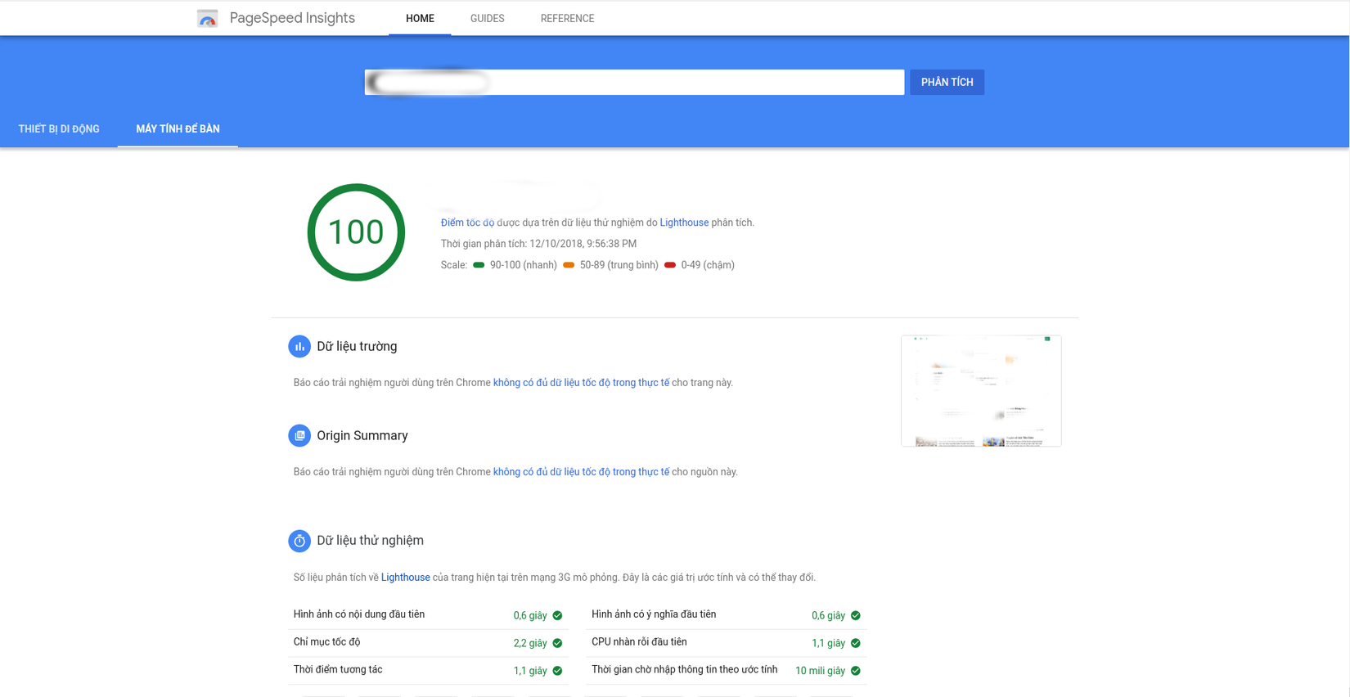
Task: Open the GUIDES navigation tab
Action: click(487, 18)
